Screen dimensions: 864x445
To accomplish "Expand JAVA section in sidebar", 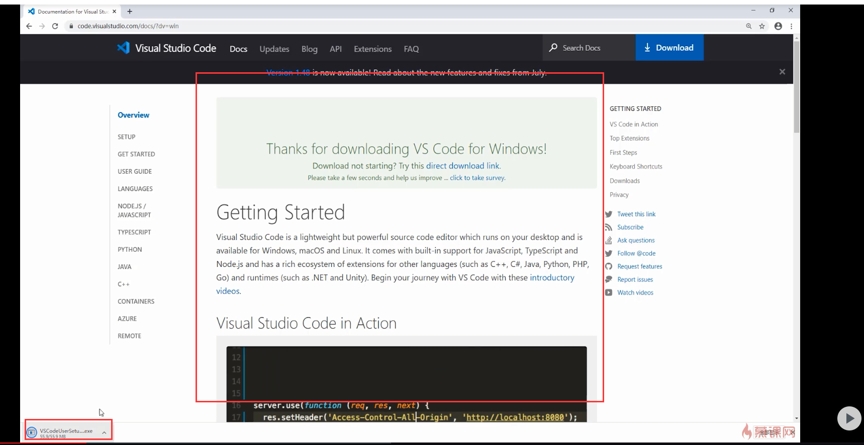I will pyautogui.click(x=125, y=267).
